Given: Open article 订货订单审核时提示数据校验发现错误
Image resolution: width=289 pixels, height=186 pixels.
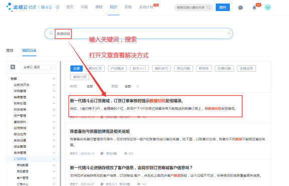Looking at the screenshot, I should pos(126,101).
